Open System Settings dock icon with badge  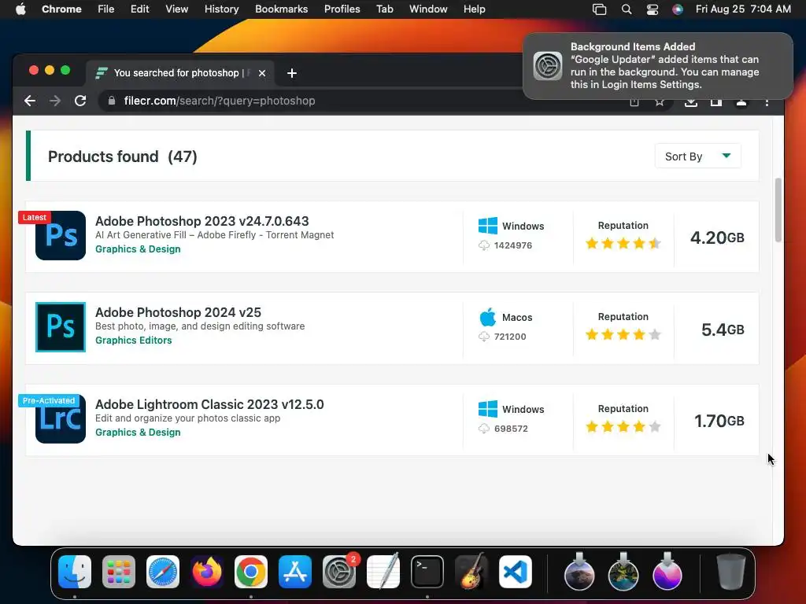click(339, 572)
